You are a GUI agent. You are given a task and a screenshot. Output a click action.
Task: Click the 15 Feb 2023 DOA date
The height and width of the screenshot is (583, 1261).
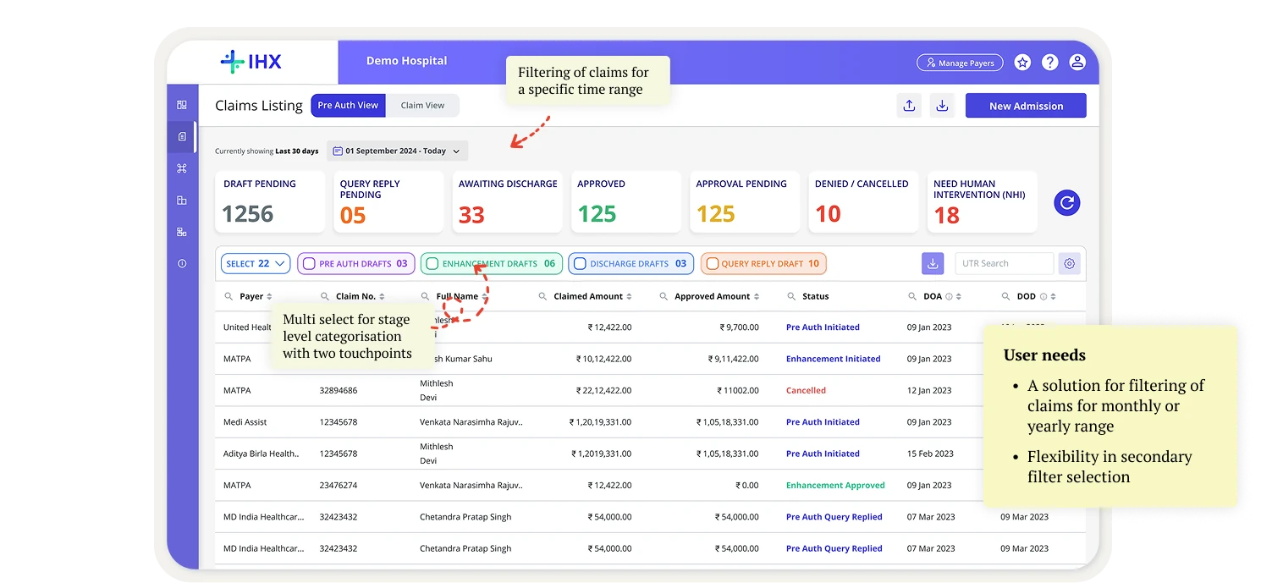(930, 454)
